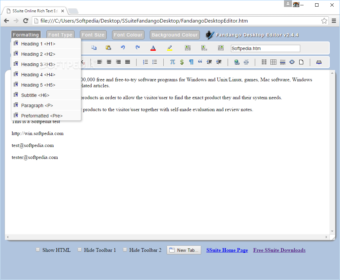Open the SSuite Home Page link
Image resolution: width=340 pixels, height=280 pixels.
pos(227,250)
